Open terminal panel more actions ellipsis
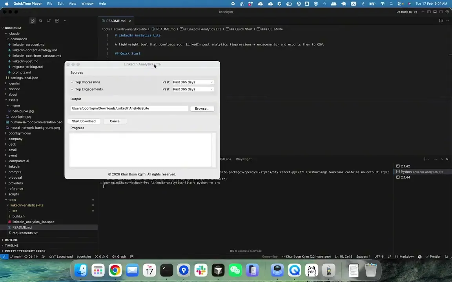This screenshot has width=452, height=282. tap(435, 159)
